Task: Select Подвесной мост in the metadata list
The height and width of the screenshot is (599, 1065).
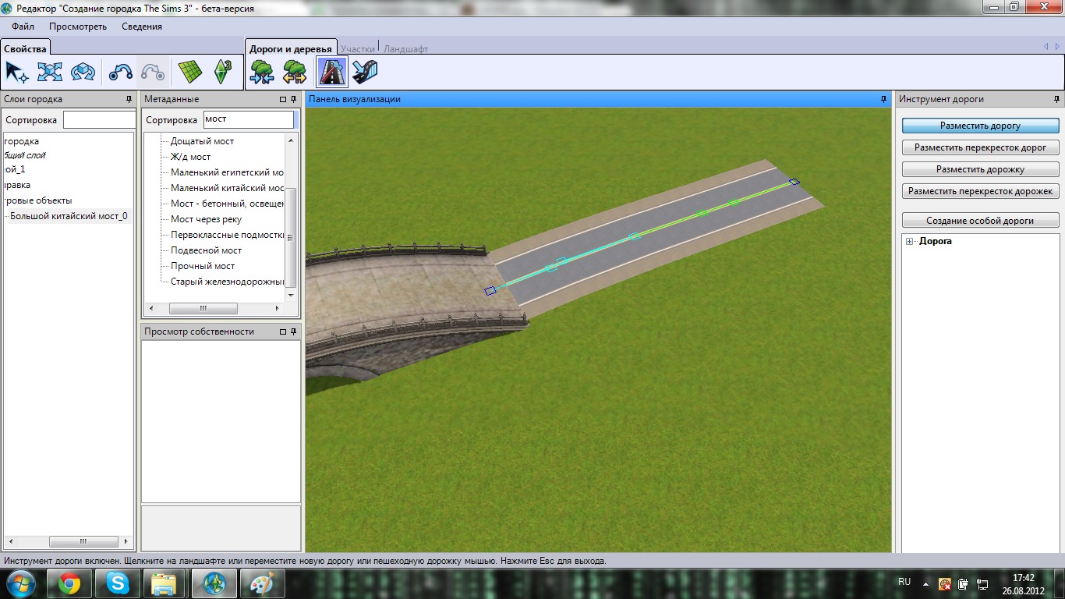Action: pos(206,250)
